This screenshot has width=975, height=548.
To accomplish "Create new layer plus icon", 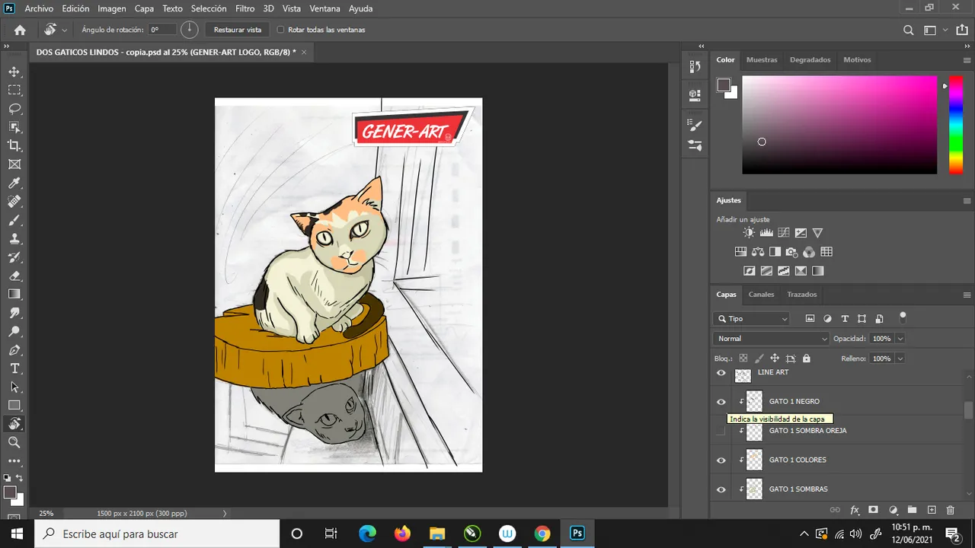I will 931,510.
